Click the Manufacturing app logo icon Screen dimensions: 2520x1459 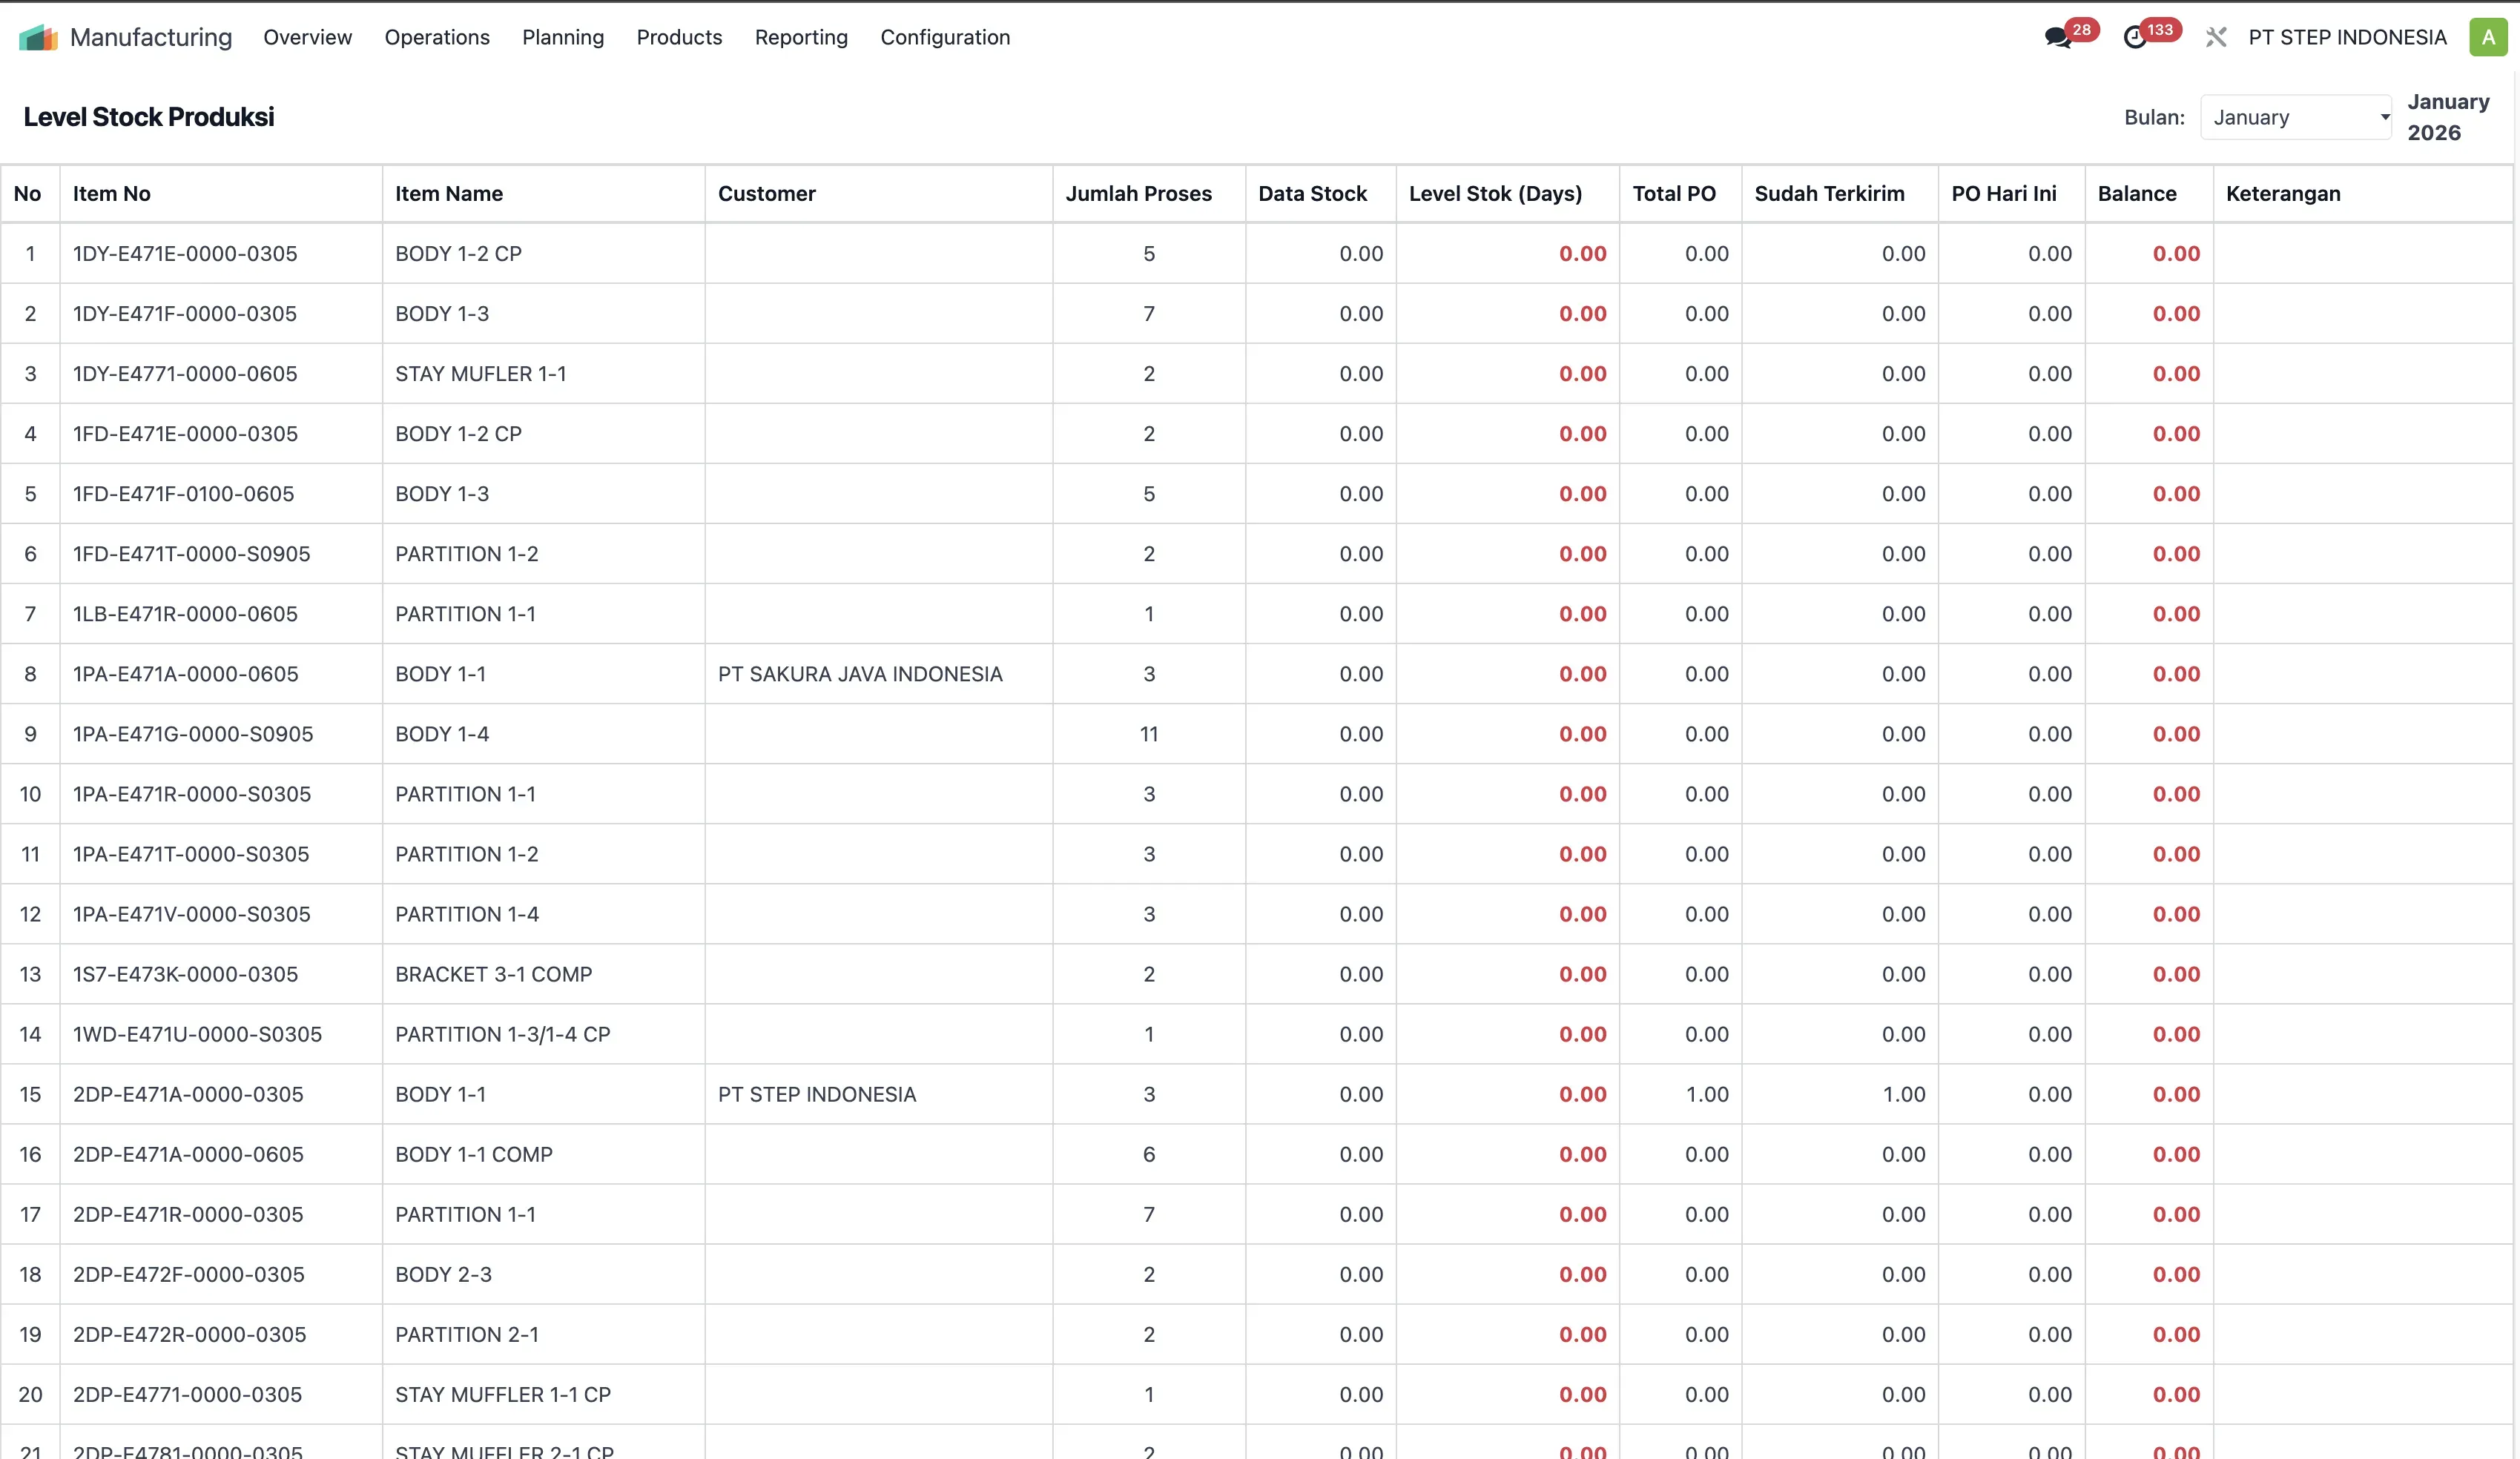click(38, 37)
